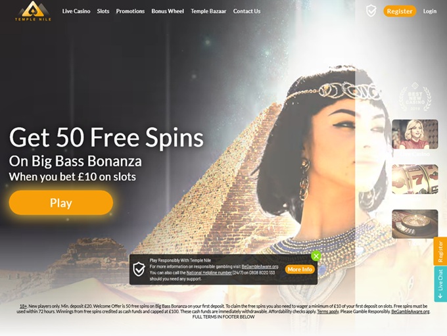
Task: Click the orange Register button in the header
Action: (400, 11)
